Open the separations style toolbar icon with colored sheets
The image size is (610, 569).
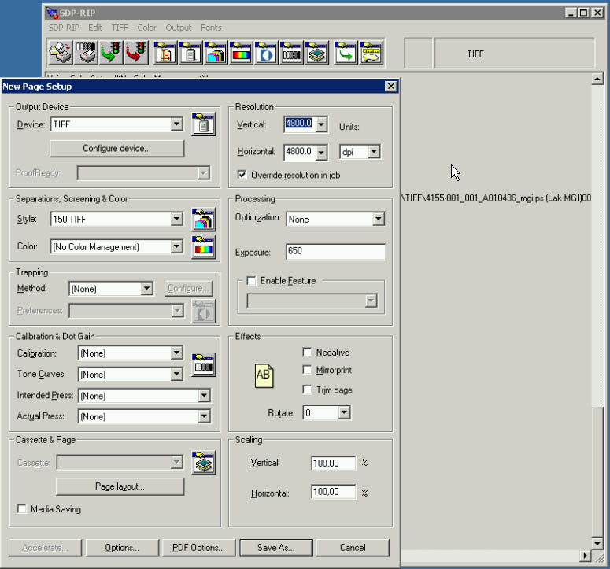[x=216, y=53]
